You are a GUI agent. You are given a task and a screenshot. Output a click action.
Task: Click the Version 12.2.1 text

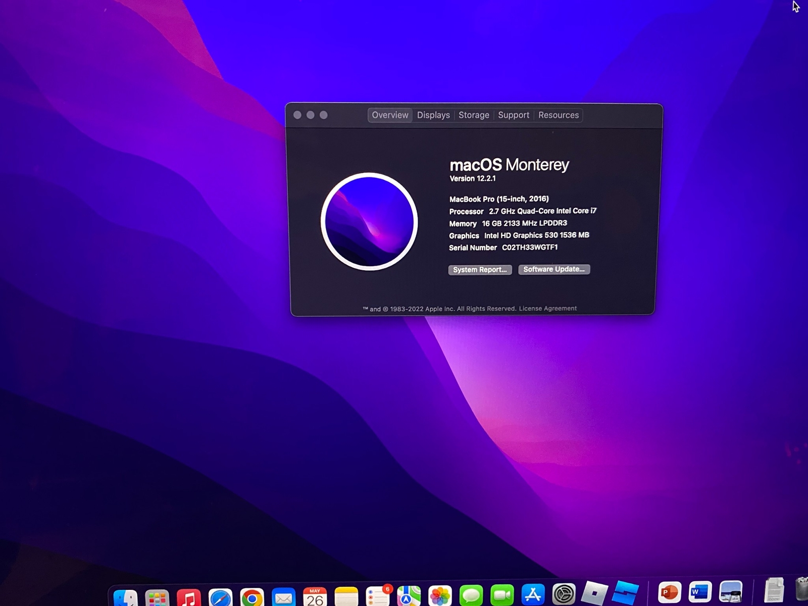[x=473, y=179]
